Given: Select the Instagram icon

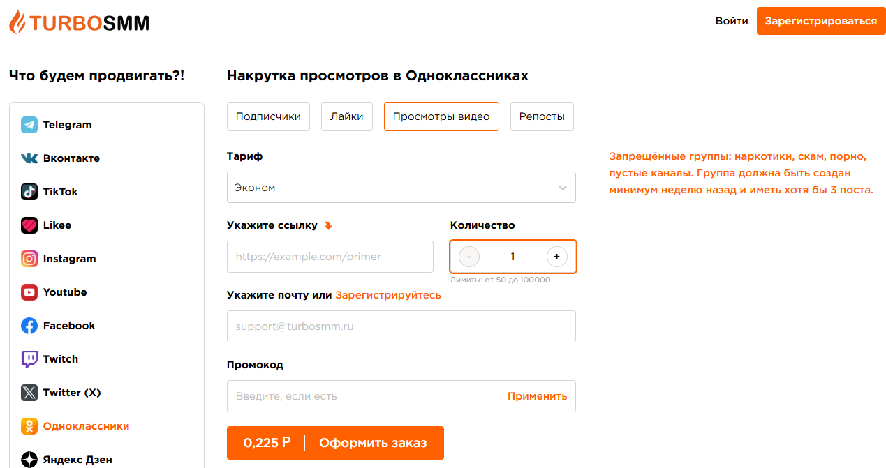Looking at the screenshot, I should coord(29,259).
